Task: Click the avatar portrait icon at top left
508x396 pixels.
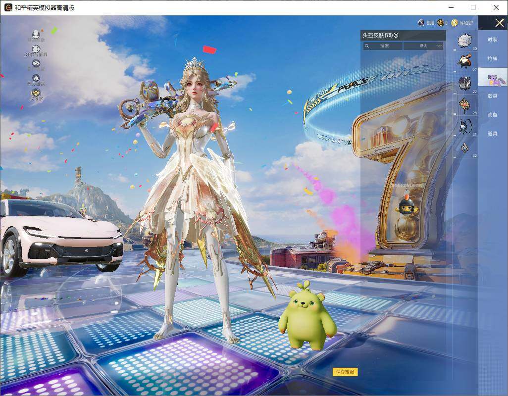Action: (36, 34)
